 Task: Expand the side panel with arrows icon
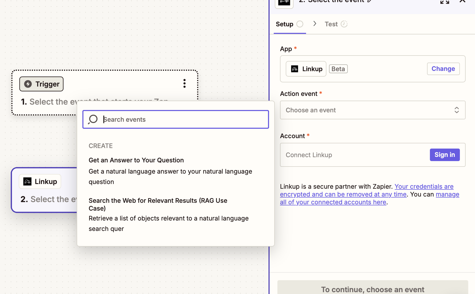[x=445, y=2]
